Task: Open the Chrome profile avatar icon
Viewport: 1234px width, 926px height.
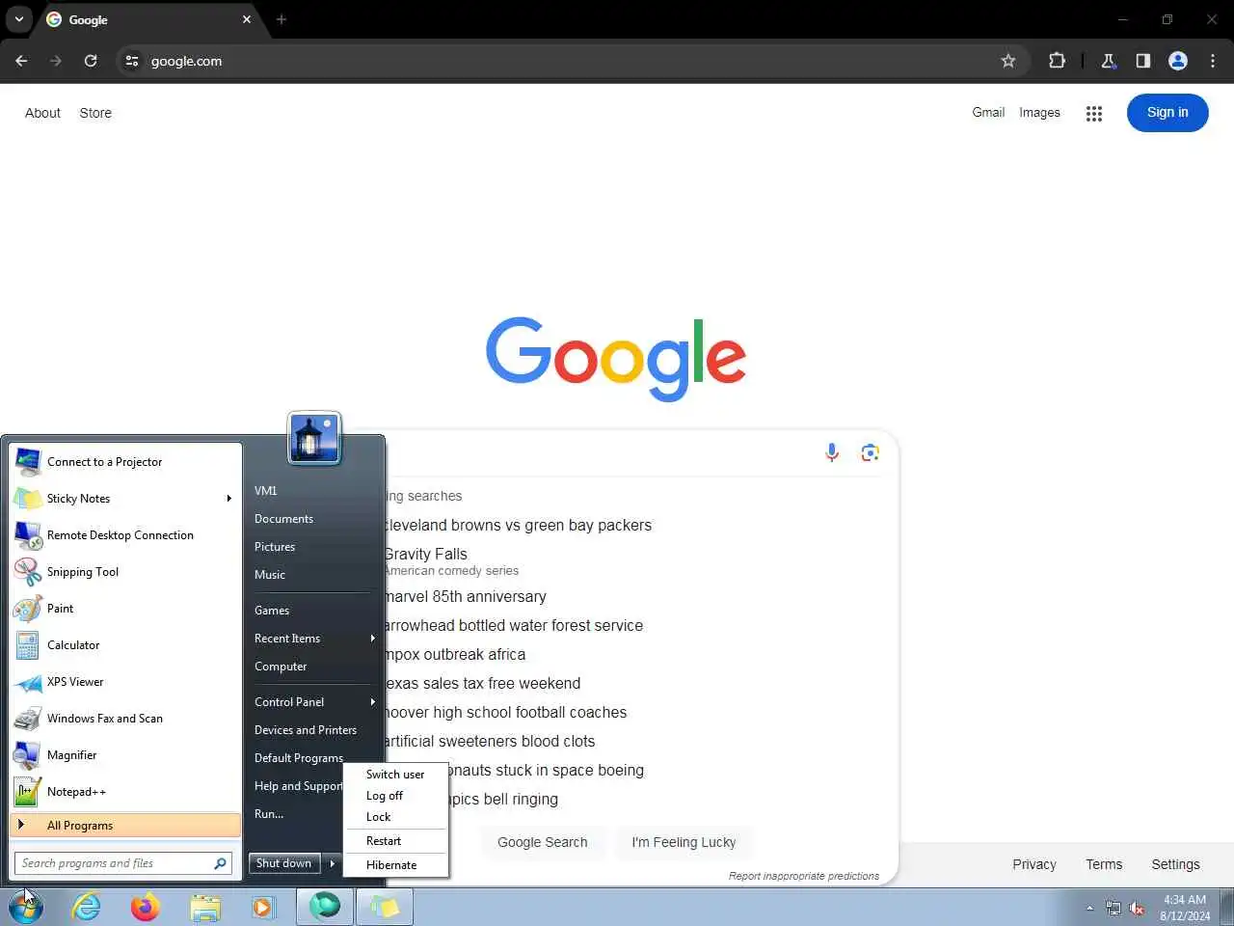Action: [x=1178, y=61]
